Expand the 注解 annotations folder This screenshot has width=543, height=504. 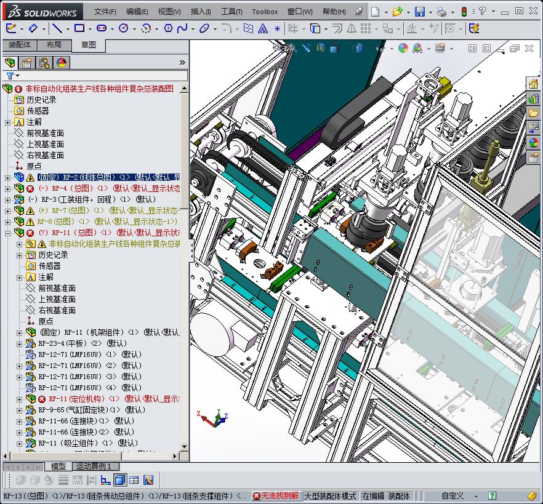point(7,122)
